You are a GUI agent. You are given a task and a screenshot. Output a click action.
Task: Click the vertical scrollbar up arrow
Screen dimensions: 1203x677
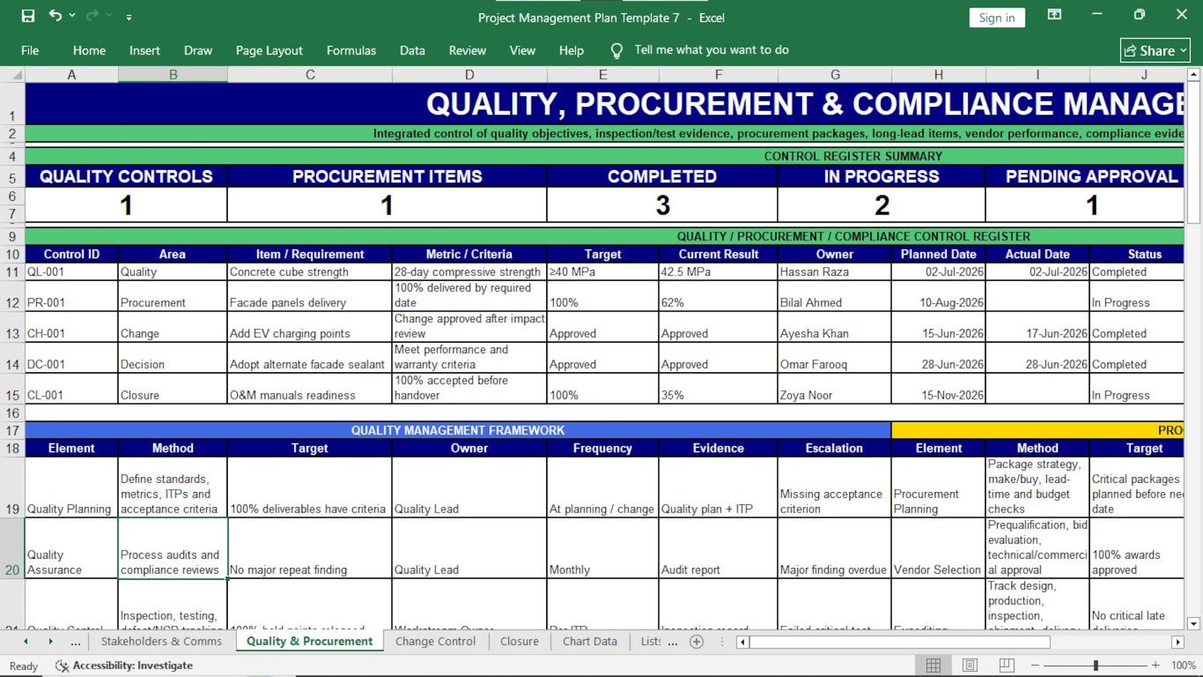(x=1193, y=74)
